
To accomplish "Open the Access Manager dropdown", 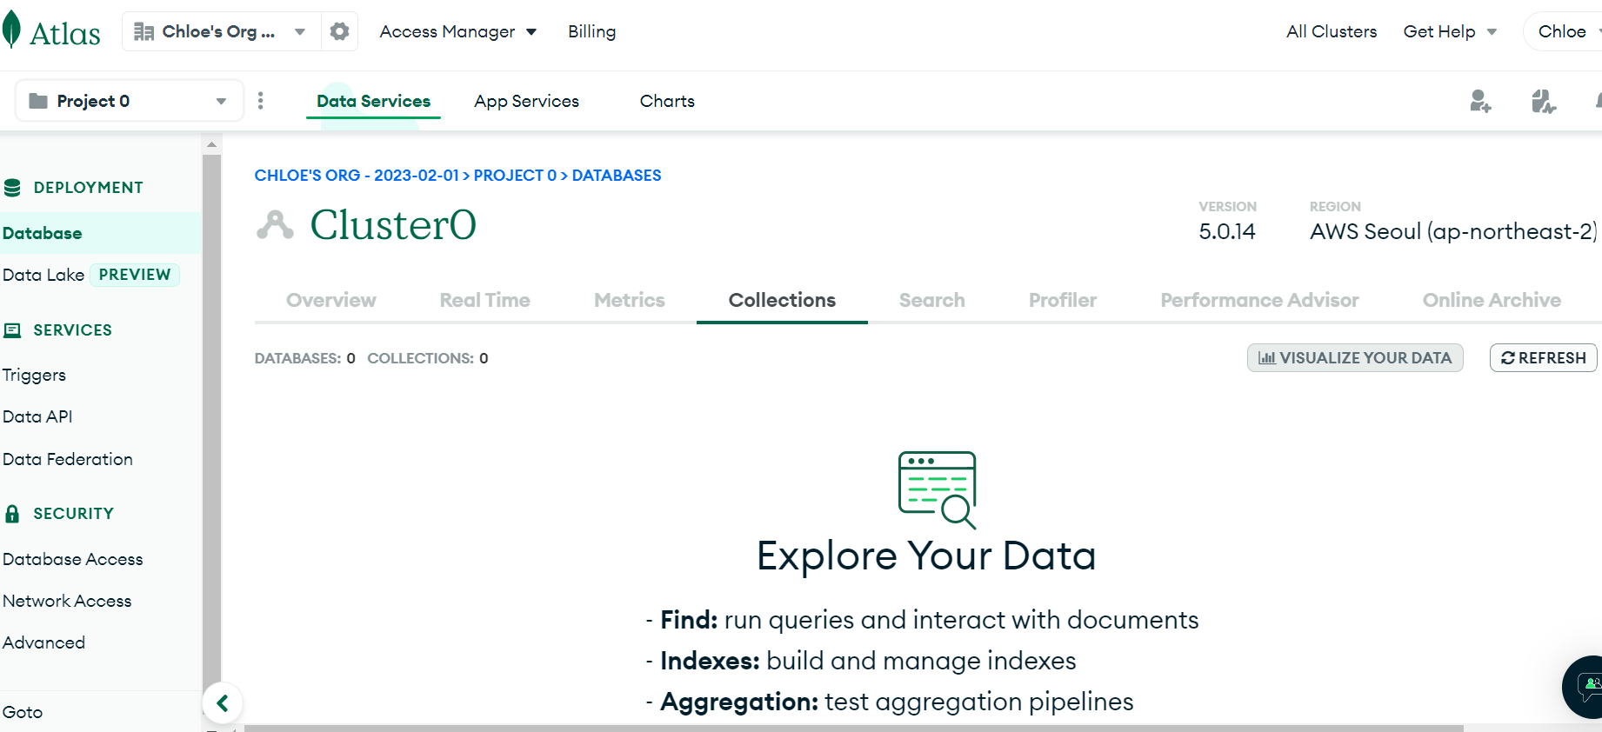I will (457, 32).
